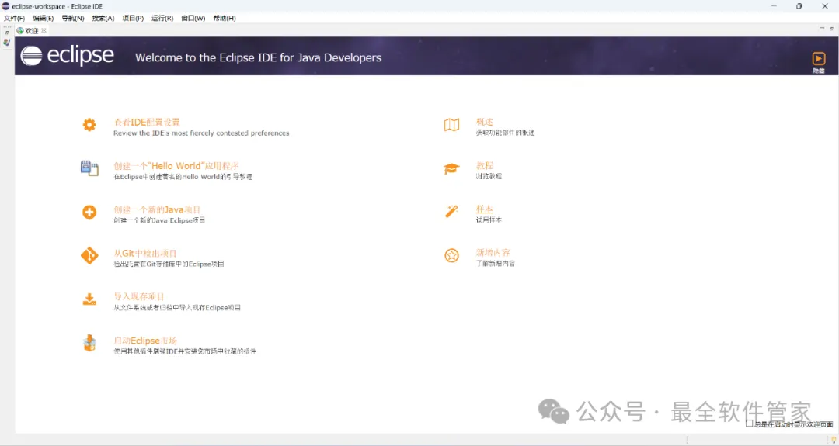Click the 创建一个"Hello World"应用程序 link
The height and width of the screenshot is (446, 839).
pos(176,166)
